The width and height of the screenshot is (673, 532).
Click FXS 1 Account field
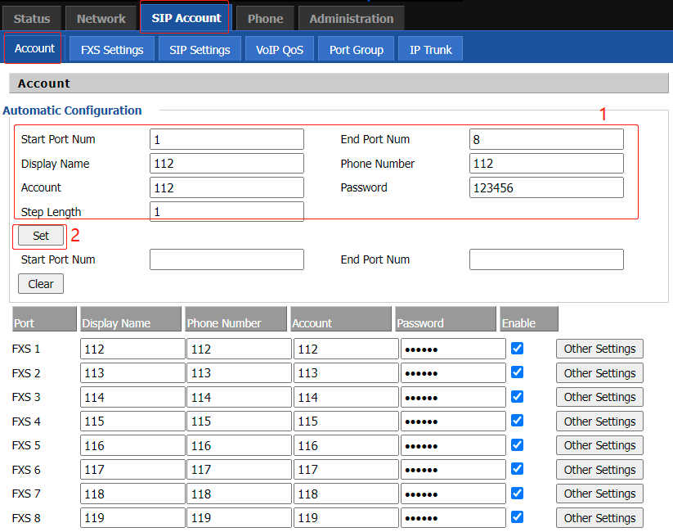pos(346,349)
